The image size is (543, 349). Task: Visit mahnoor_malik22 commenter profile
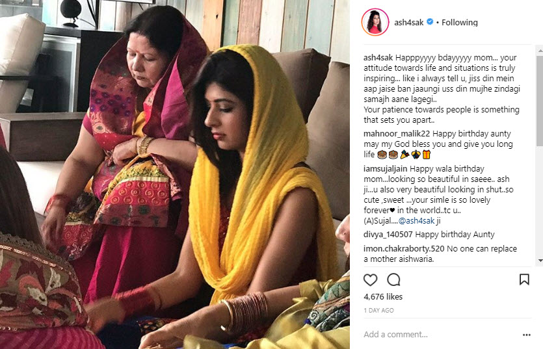point(397,134)
